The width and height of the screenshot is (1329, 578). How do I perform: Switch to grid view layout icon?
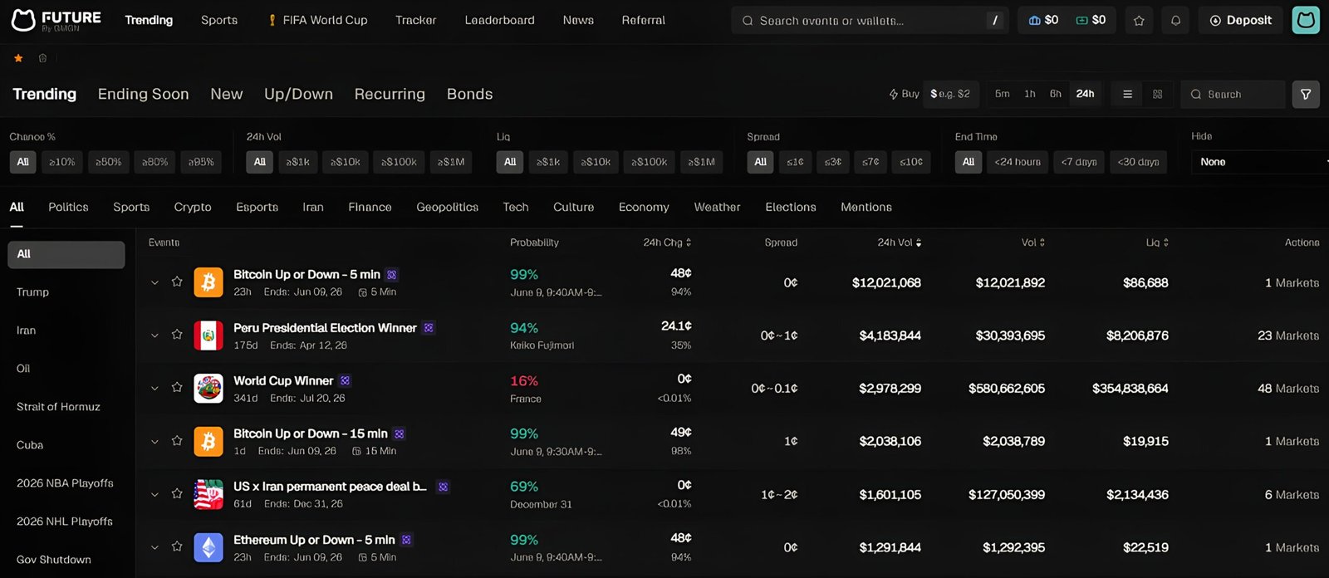[x=1157, y=94]
